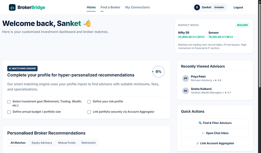Click the BrokerBridge logo icon
Screen dimensions: 261x153
coord(12,8)
